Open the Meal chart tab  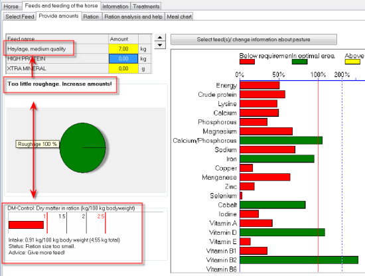pos(179,17)
